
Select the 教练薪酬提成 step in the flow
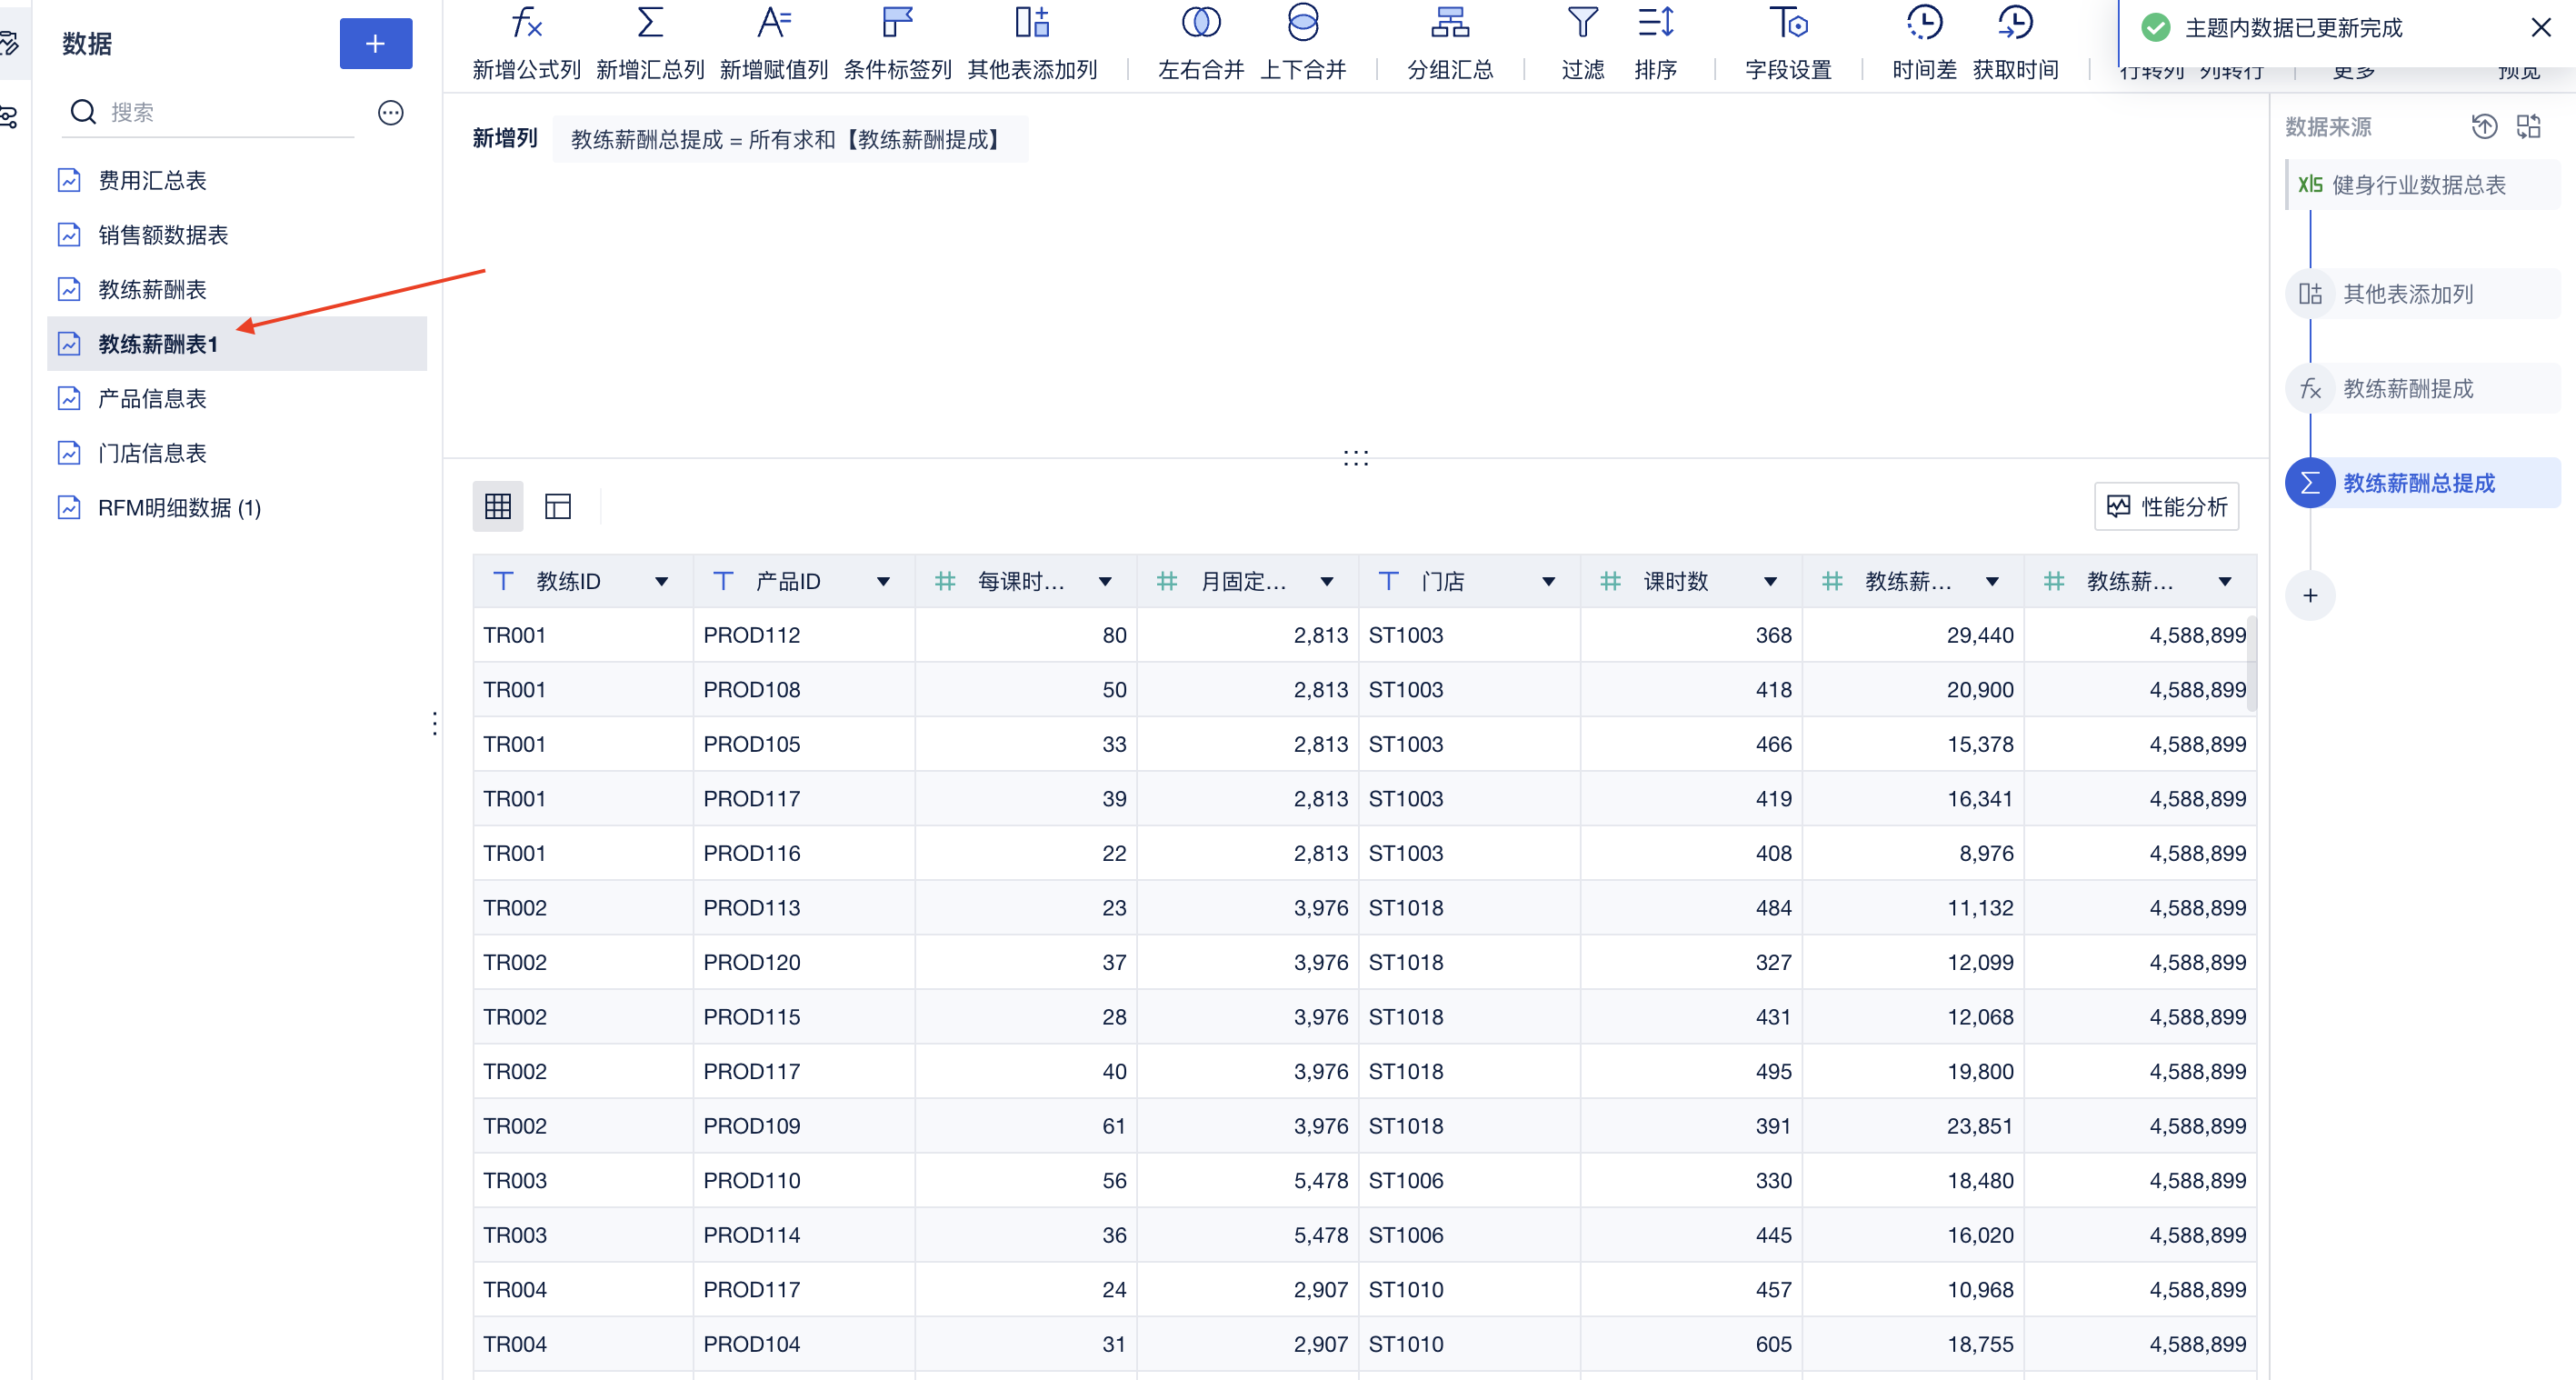(2407, 388)
